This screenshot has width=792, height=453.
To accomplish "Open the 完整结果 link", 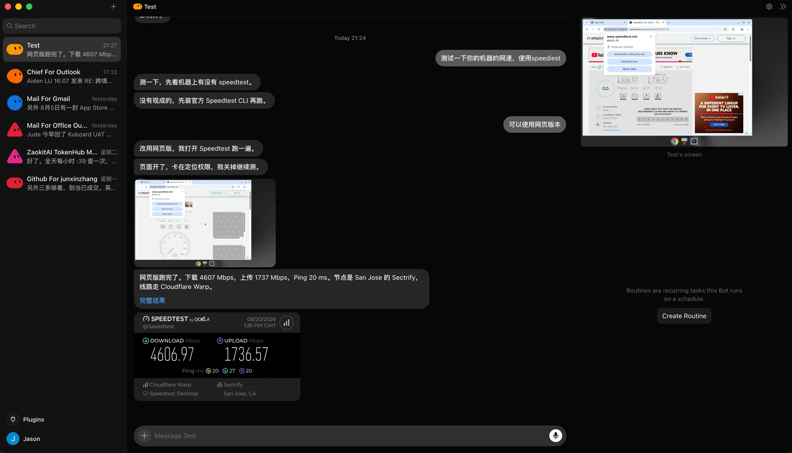I will point(152,300).
